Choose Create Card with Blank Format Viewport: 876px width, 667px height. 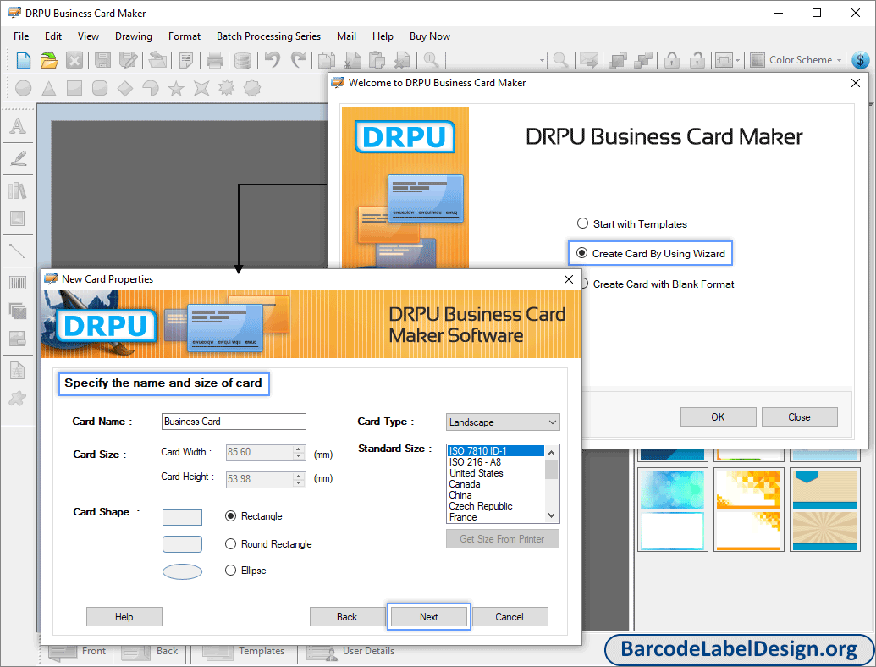pyautogui.click(x=656, y=284)
